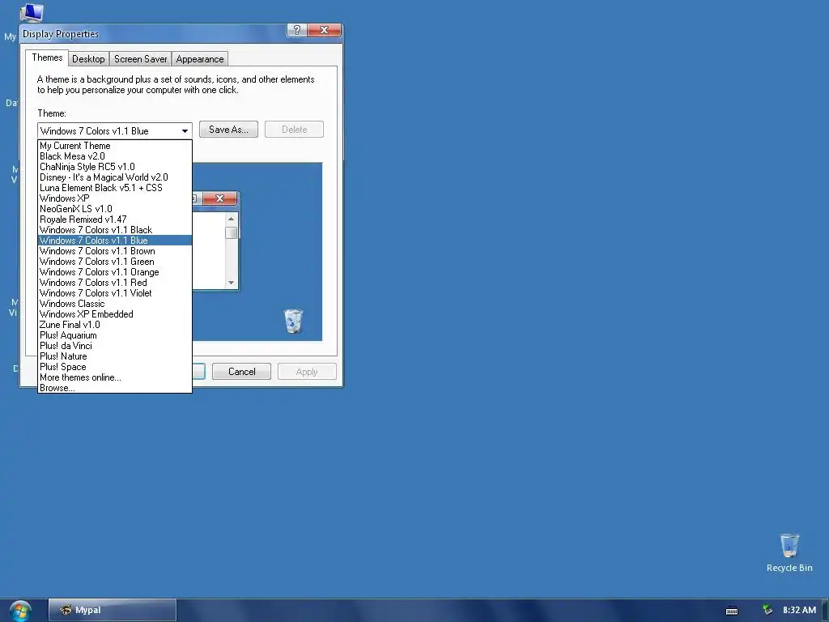
Task: Choose Royale Remixed v1.47 theme
Action: coord(115,219)
